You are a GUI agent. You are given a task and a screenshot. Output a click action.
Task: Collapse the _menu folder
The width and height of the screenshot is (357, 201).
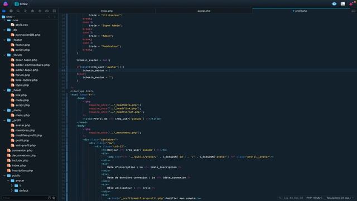pos(4,110)
